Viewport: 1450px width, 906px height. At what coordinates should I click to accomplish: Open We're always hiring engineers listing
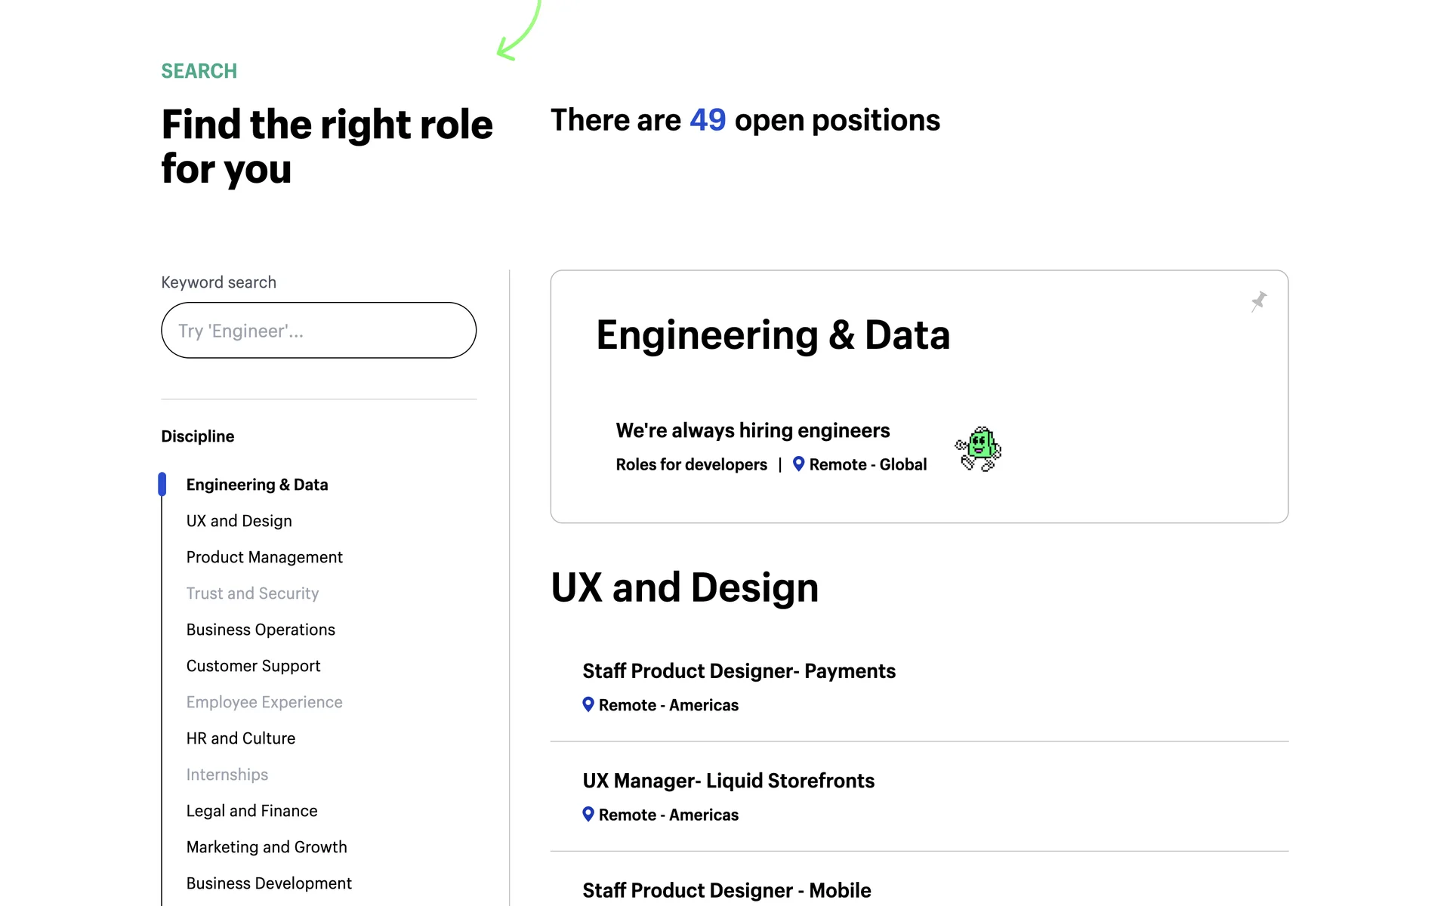[x=752, y=430]
